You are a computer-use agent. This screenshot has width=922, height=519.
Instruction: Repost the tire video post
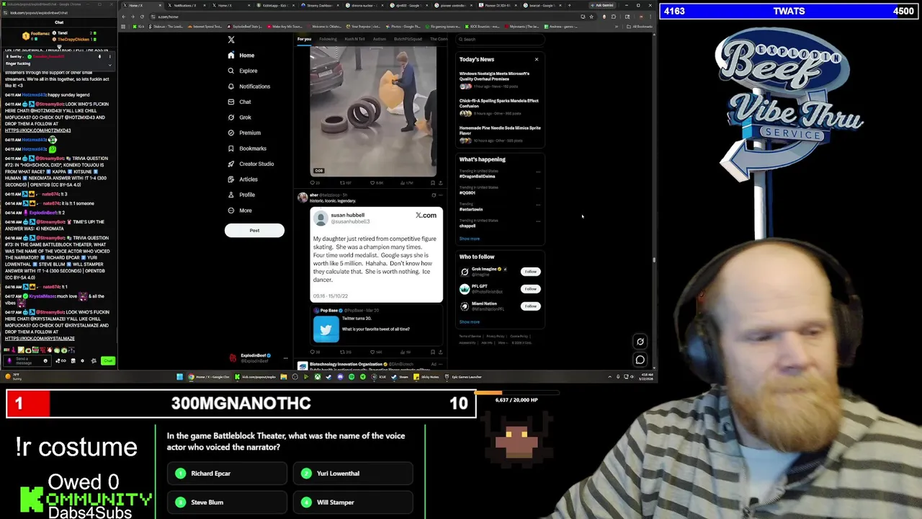pos(345,183)
